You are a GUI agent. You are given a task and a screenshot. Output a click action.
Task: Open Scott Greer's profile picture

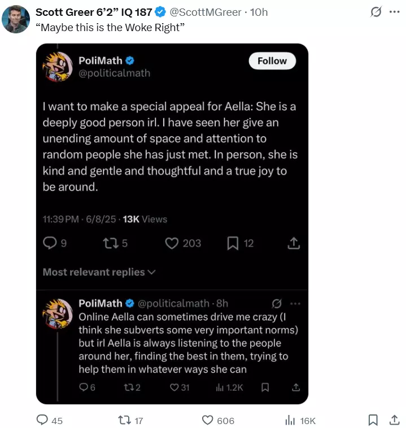pyautogui.click(x=16, y=19)
